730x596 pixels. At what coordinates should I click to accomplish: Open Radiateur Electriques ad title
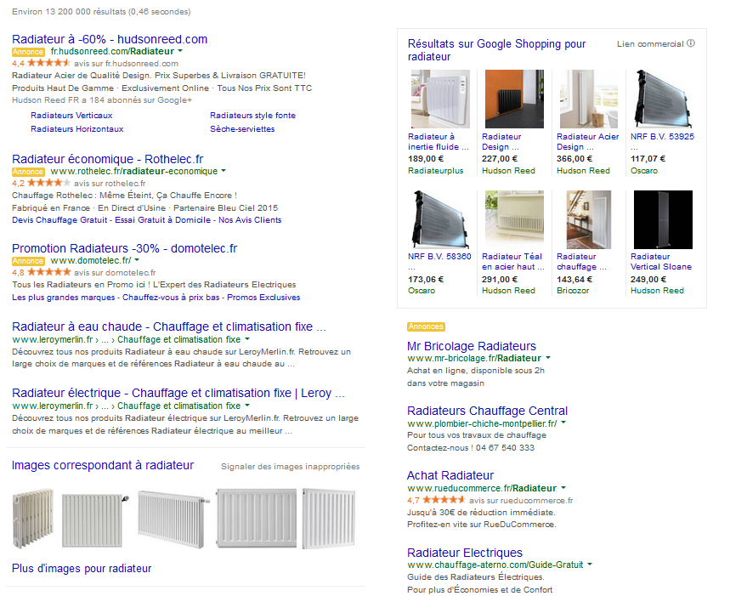(x=465, y=553)
